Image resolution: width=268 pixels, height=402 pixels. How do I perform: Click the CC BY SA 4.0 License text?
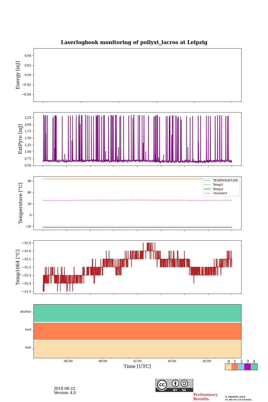238,399
